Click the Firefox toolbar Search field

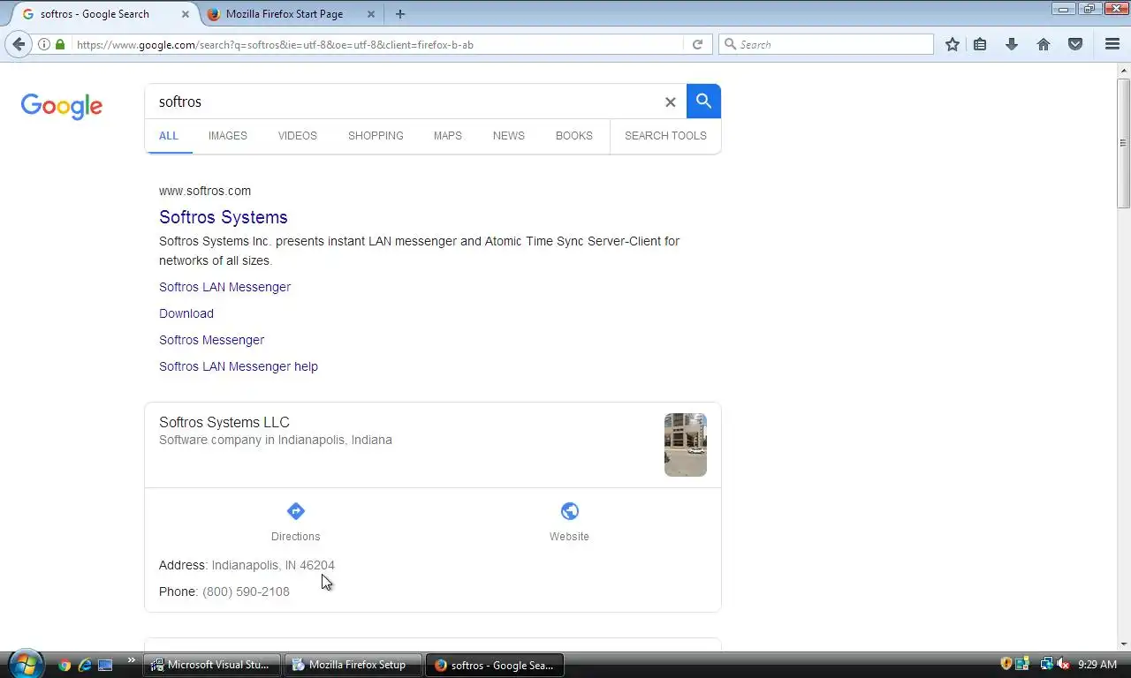click(826, 44)
